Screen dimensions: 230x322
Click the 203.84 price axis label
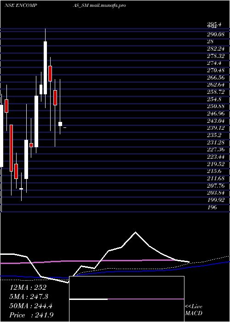click(216, 193)
